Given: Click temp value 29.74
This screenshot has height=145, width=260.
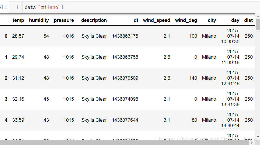Looking at the screenshot, I should [x=18, y=57].
